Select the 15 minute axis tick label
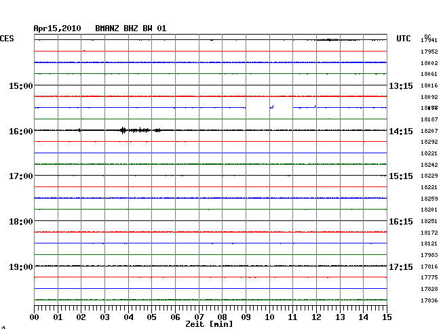 pos(387,317)
